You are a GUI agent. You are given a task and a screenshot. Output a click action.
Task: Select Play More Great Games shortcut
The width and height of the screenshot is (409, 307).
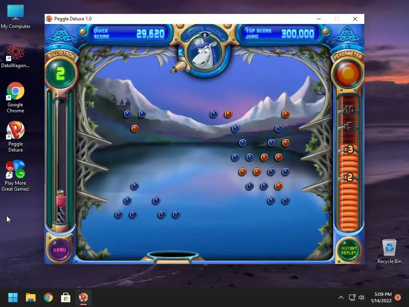point(16,176)
